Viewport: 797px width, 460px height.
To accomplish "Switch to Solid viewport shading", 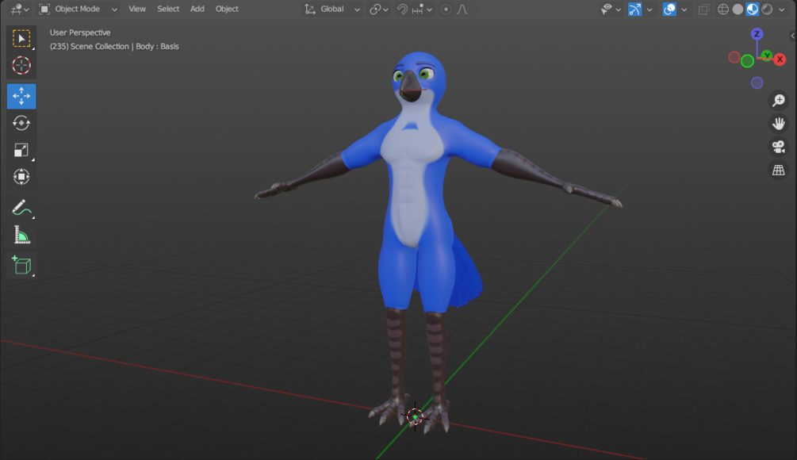I will coord(738,10).
